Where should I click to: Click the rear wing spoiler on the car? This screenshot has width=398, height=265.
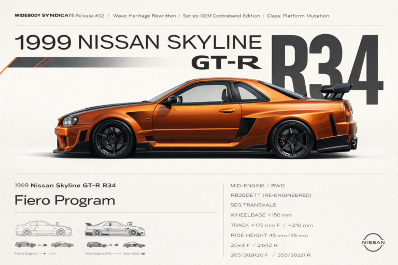pos(336,91)
